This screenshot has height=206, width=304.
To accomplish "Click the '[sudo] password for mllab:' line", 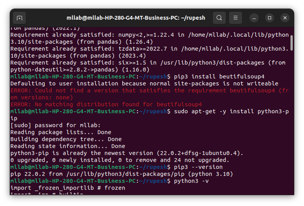I will click(x=55, y=125).
